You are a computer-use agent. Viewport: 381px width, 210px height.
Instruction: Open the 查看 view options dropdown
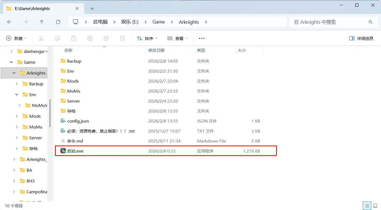click(177, 38)
